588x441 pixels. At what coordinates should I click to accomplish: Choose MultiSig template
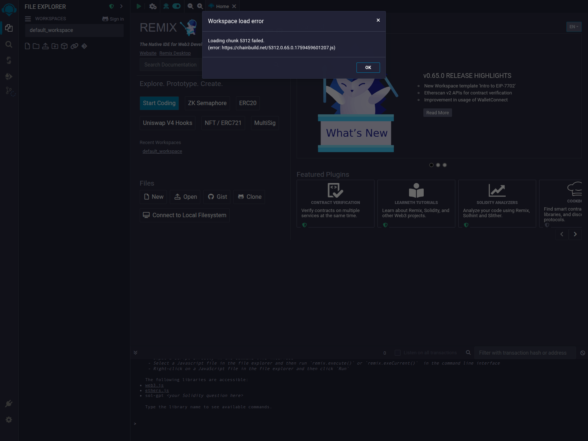(265, 123)
